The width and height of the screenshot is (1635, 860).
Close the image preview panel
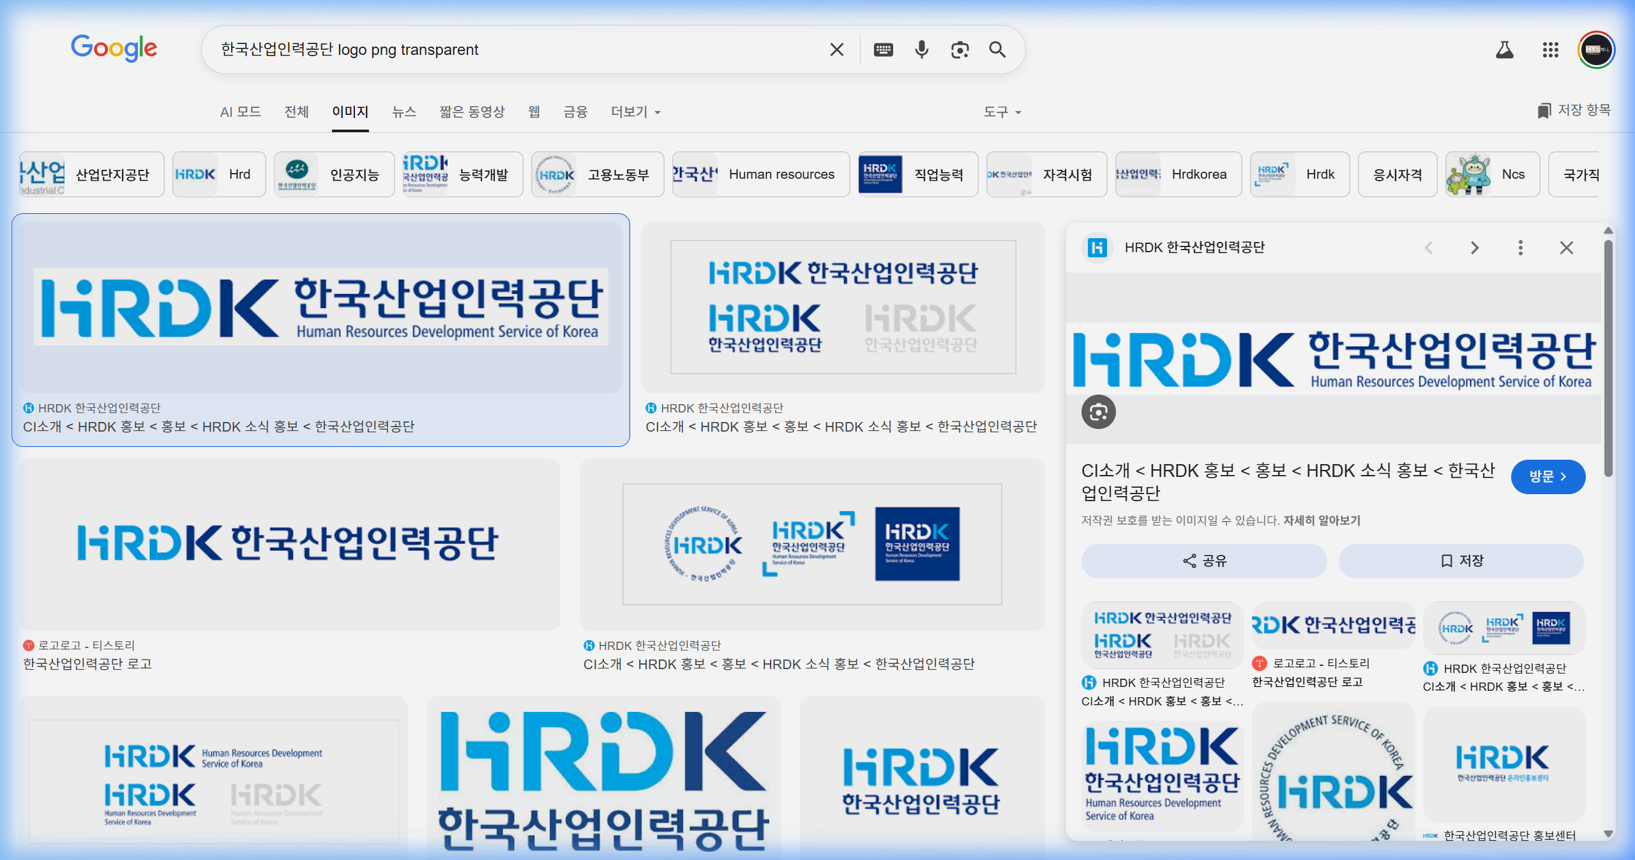(x=1567, y=248)
